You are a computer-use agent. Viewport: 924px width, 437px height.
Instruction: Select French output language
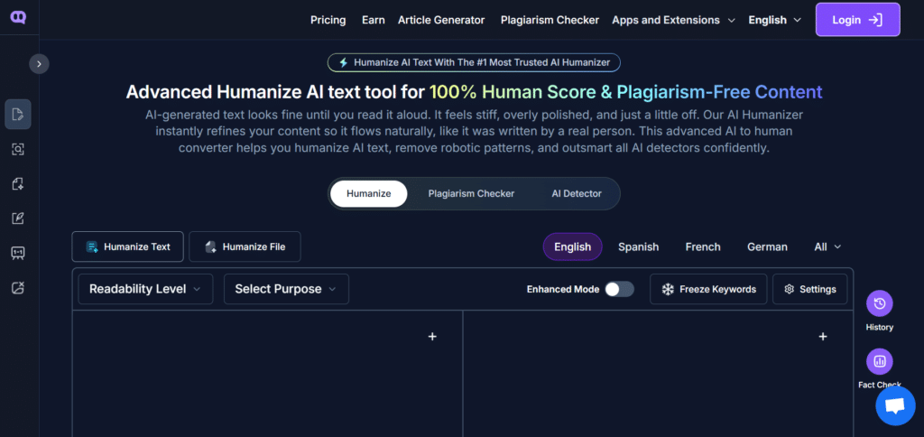[702, 247]
